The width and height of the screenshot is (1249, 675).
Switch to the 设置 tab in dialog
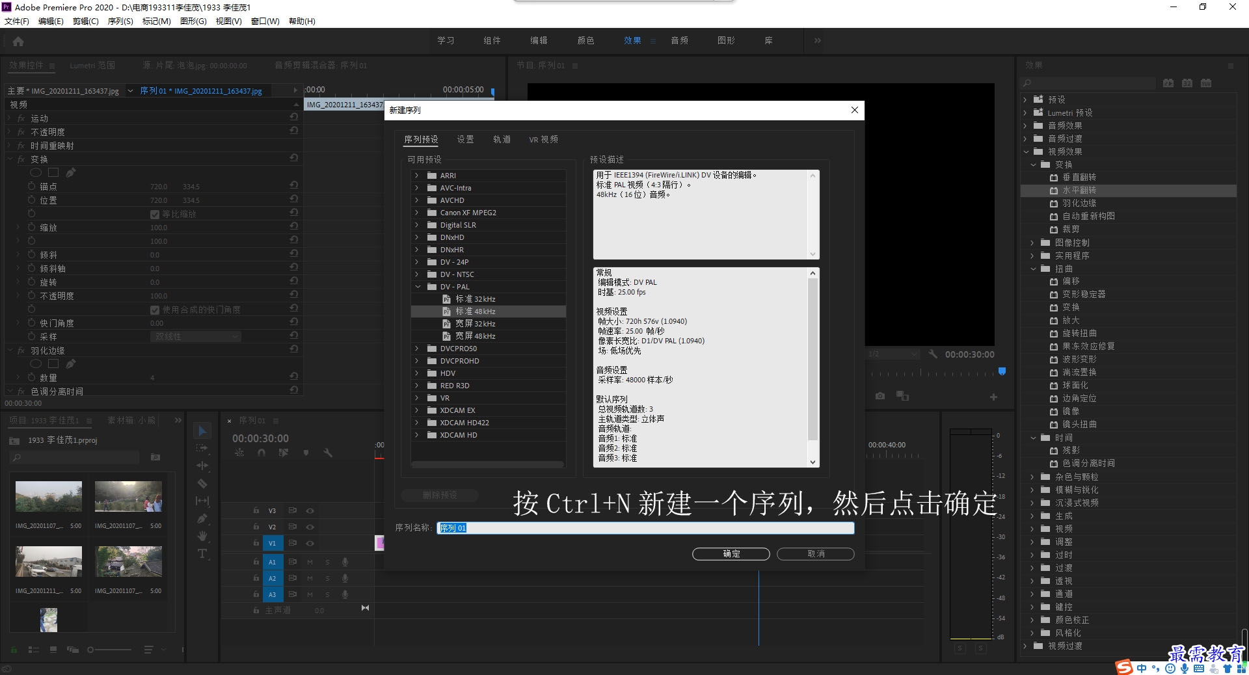[x=465, y=139]
